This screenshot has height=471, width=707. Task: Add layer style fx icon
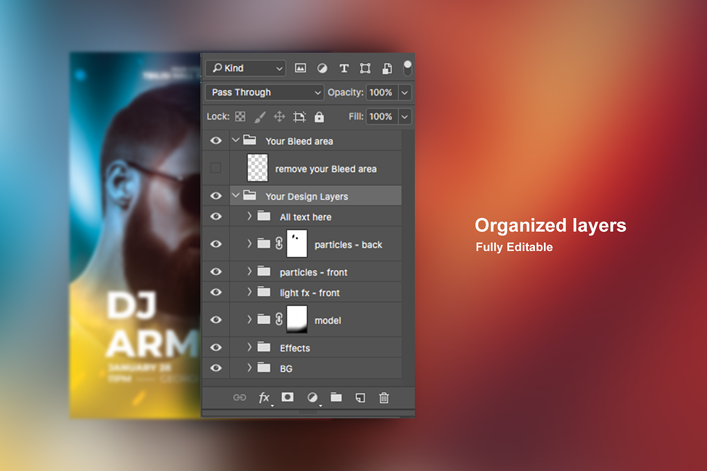pos(265,398)
